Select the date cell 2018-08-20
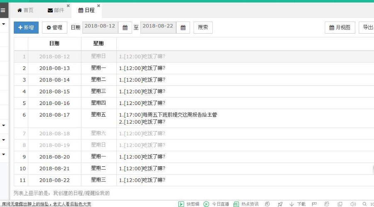Viewport: 374px width, 207px height. [x=54, y=157]
